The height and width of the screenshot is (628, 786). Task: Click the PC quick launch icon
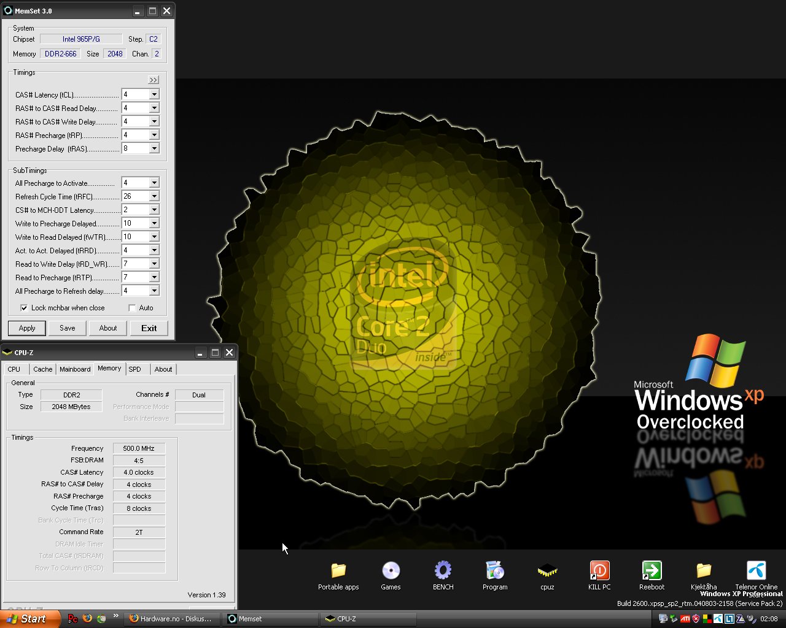[x=72, y=619]
